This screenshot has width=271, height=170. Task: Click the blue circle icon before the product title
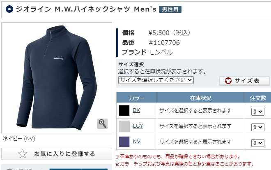tap(9, 9)
